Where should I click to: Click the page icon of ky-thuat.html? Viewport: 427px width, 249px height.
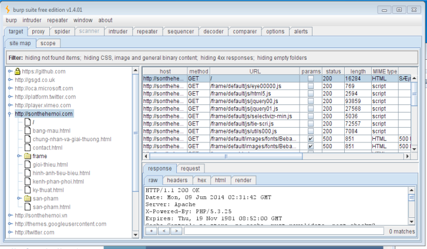coord(28,190)
